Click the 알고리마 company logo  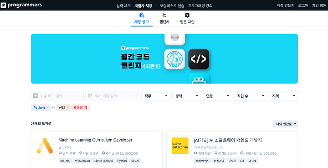click(45, 146)
